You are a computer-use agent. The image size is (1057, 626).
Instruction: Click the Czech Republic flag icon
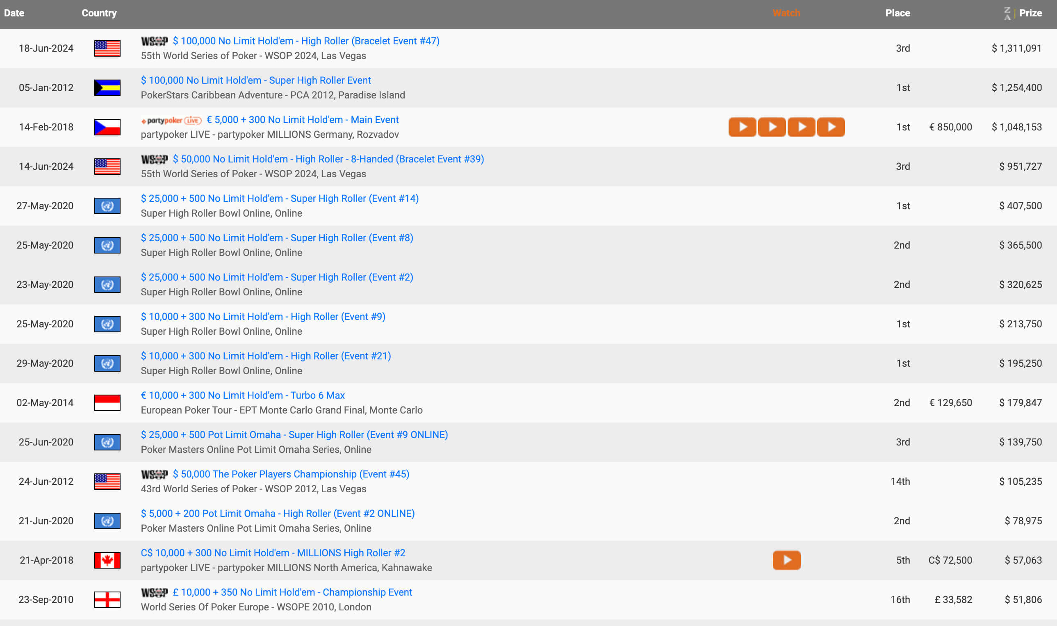107,127
